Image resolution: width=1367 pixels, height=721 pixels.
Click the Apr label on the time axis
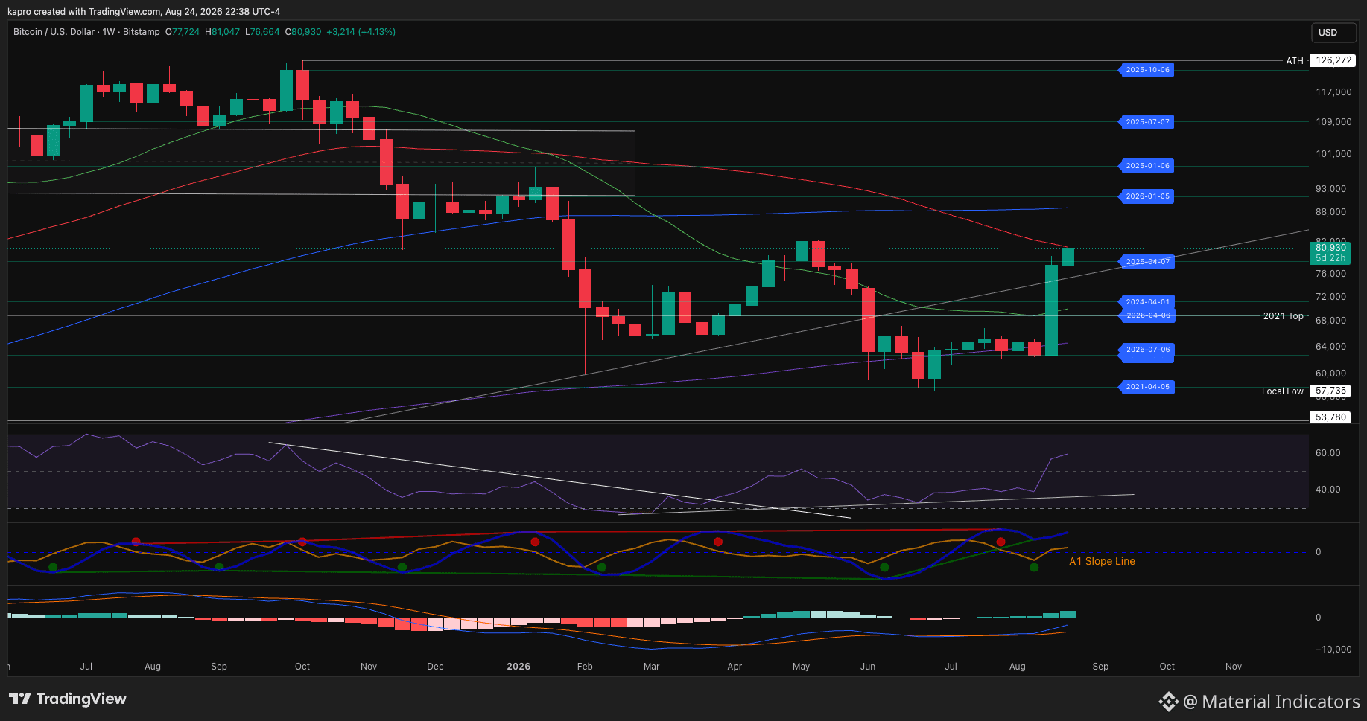coord(735,667)
